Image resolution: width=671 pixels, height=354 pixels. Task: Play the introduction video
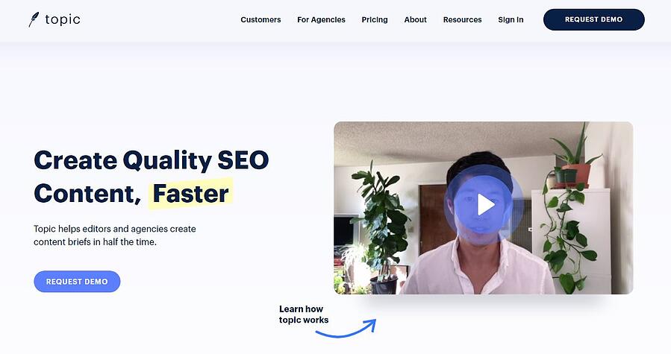coord(485,204)
